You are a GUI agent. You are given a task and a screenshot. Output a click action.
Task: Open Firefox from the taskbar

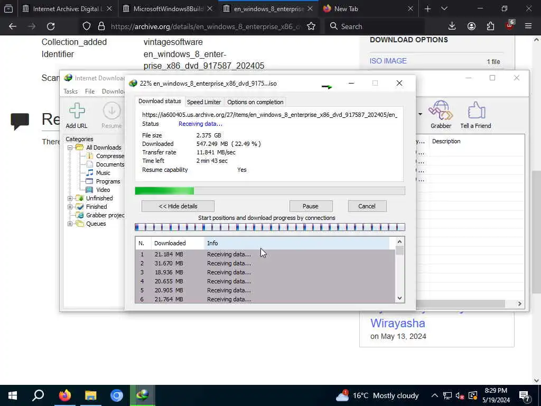pyautogui.click(x=64, y=395)
